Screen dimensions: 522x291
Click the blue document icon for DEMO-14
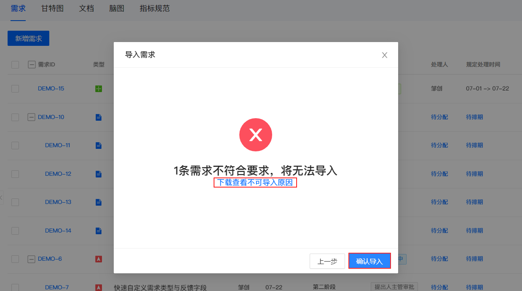coord(99,231)
